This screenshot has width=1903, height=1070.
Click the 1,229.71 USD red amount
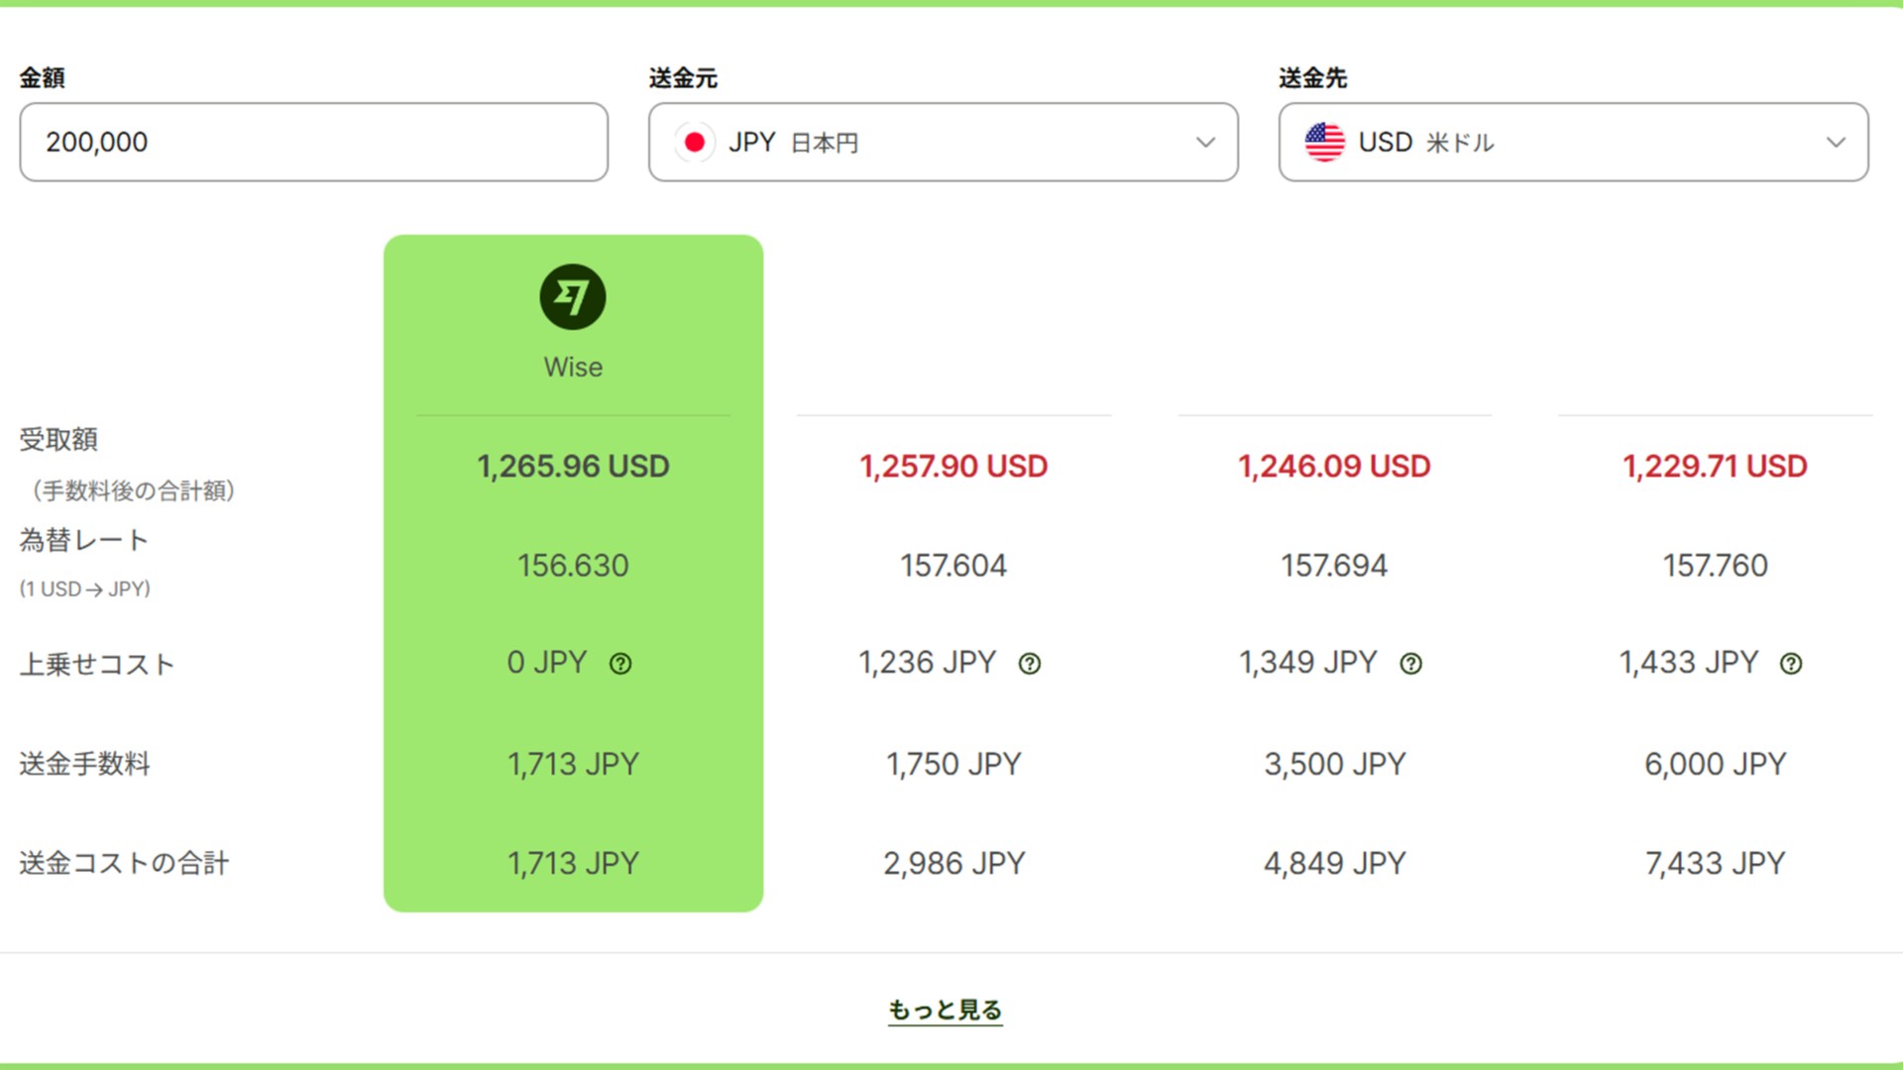coord(1715,467)
